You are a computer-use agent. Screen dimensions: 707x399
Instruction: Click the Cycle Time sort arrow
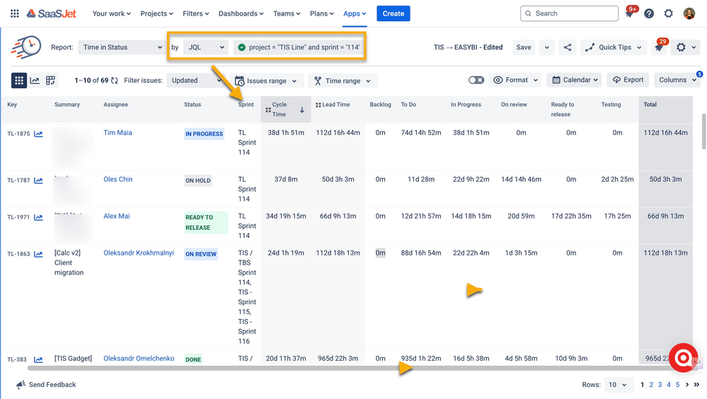[x=302, y=110]
